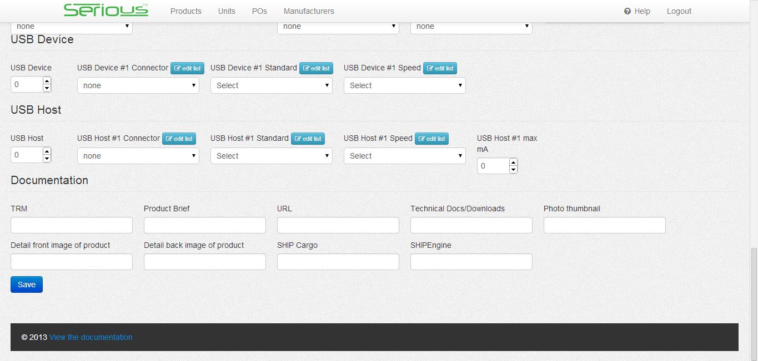The height and width of the screenshot is (361, 758).
Task: Click edit list for USB Host #1 Standard
Action: (x=308, y=139)
